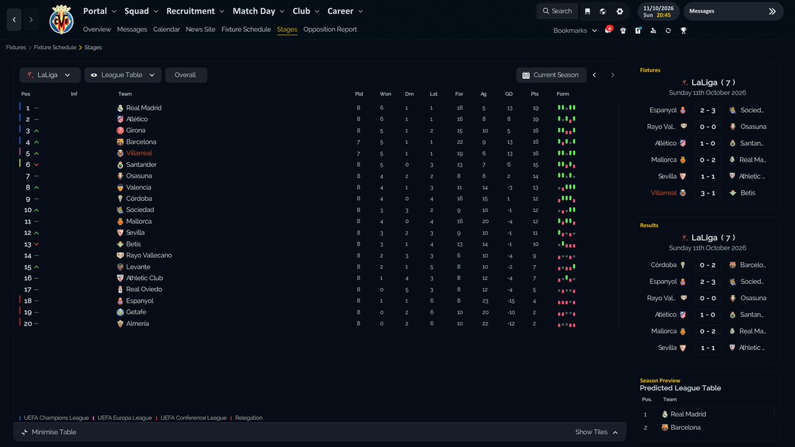
Task: Click Rayo Vallecano team name in table
Action: 149,256
